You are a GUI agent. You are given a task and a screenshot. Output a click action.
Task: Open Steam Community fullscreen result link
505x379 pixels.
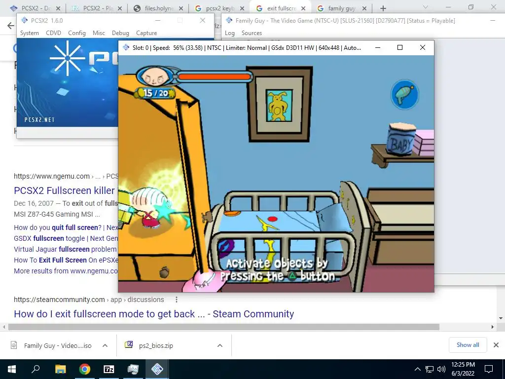pos(154,313)
